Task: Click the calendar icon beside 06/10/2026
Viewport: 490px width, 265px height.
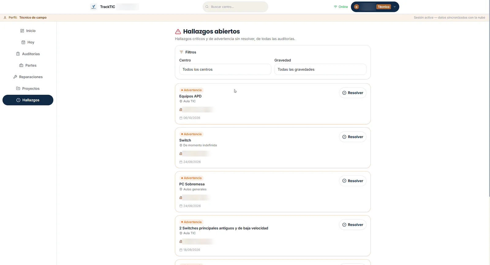Action: pyautogui.click(x=181, y=118)
